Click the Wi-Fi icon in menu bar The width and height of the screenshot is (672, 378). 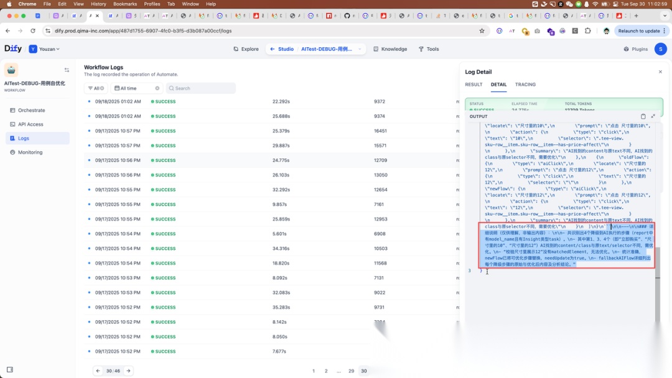tap(595, 4)
